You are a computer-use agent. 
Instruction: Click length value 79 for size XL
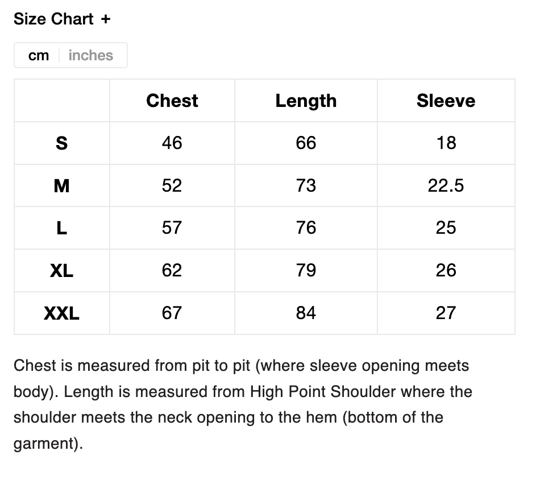(306, 271)
